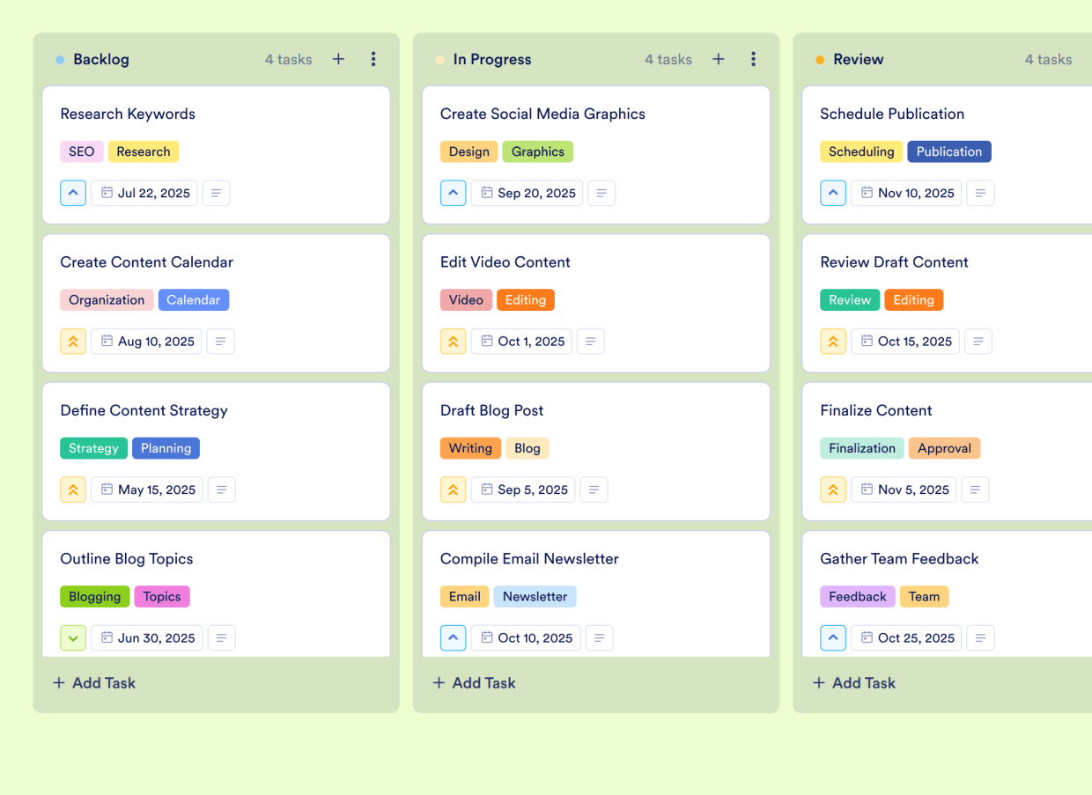The image size is (1092, 795).
Task: Click Add Task under the Review column
Action: coord(853,682)
